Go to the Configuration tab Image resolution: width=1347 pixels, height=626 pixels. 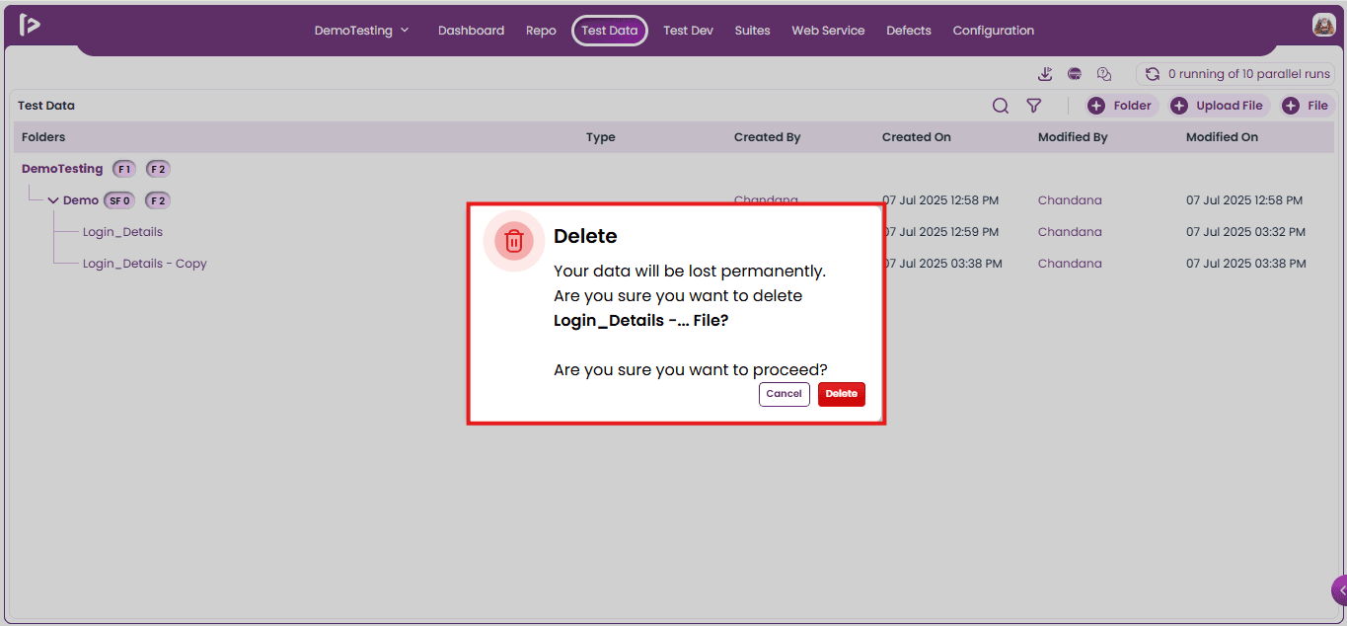(x=994, y=31)
